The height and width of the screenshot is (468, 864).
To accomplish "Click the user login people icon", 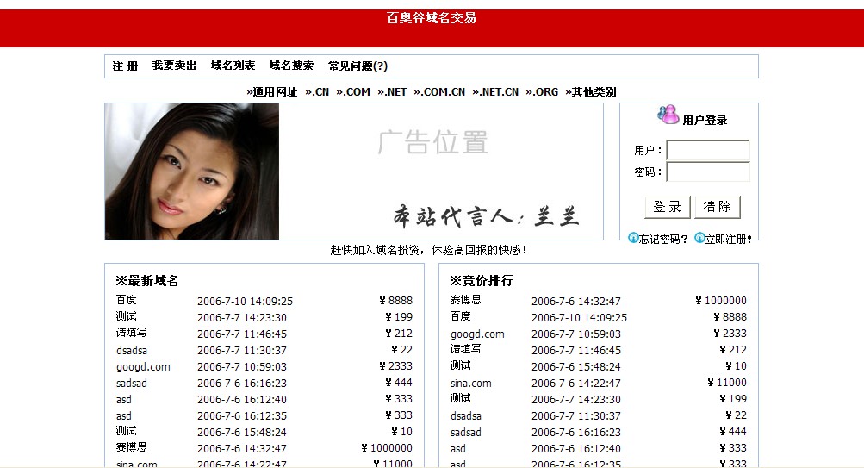I will [x=668, y=115].
